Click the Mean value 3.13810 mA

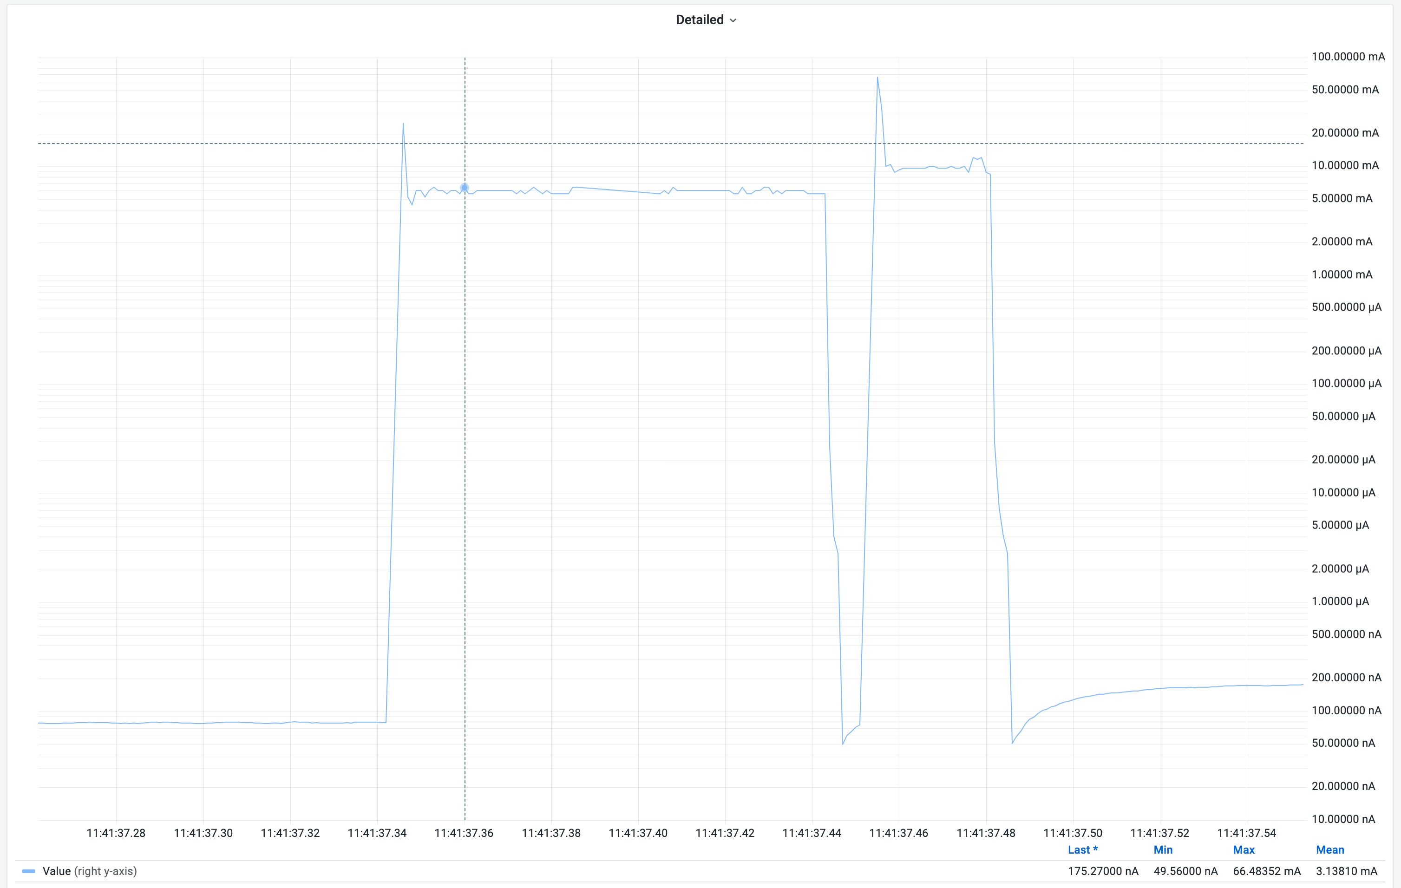(x=1347, y=871)
